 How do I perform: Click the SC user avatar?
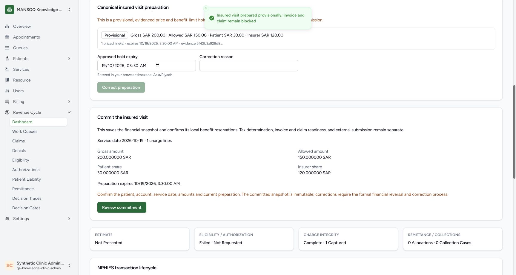pyautogui.click(x=10, y=265)
